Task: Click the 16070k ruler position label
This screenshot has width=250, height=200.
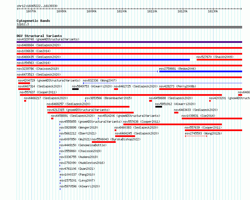Action: coord(31,11)
